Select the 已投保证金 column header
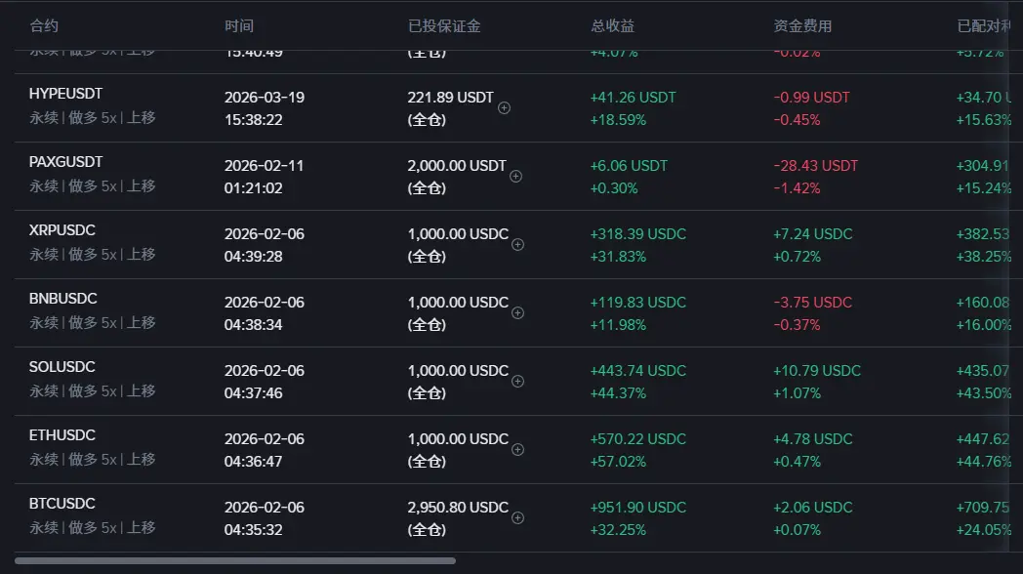This screenshot has height=574, width=1023. click(x=444, y=26)
